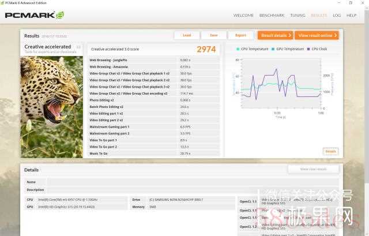Open the Help tab
Viewport: 369px width, 236px height.
(x=351, y=15)
